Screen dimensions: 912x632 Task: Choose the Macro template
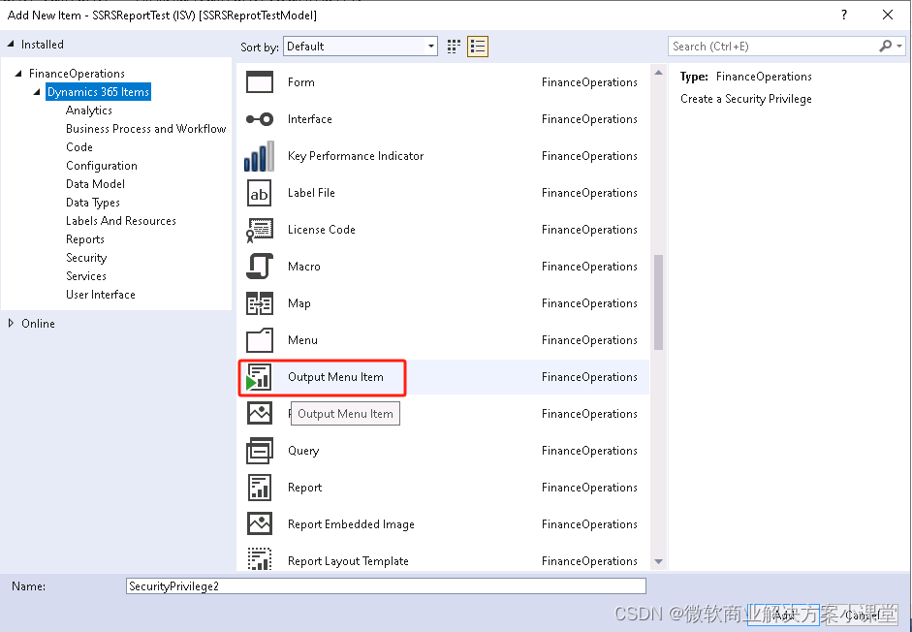tap(443, 267)
